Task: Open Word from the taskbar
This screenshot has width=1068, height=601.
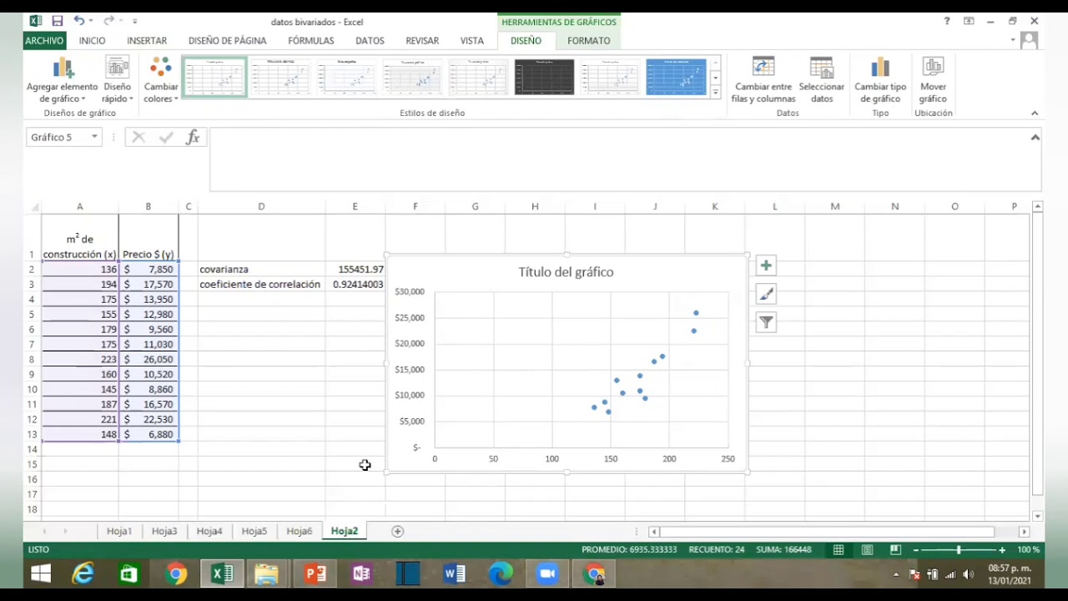Action: coord(455,574)
